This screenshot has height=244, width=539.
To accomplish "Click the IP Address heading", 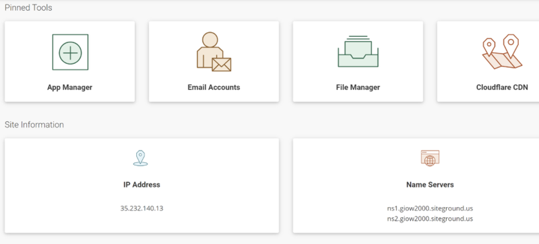I will click(x=141, y=185).
